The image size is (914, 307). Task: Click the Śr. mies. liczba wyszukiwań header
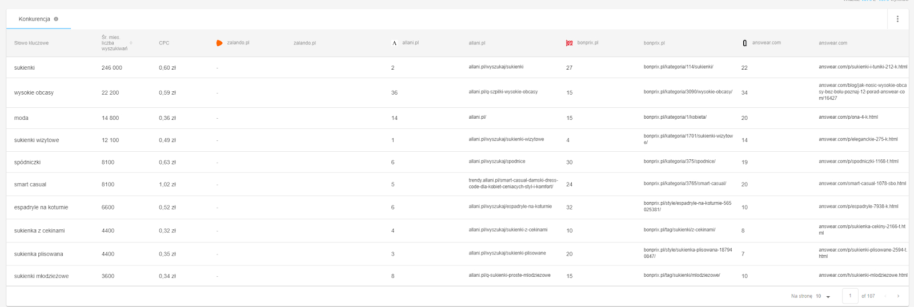(x=114, y=43)
